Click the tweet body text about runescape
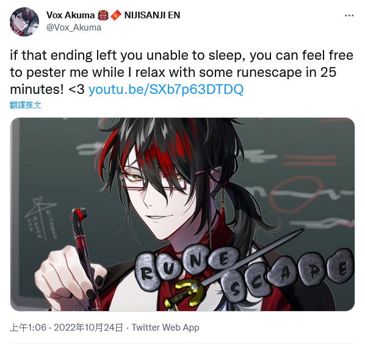The height and width of the screenshot is (344, 365). pyautogui.click(x=181, y=73)
